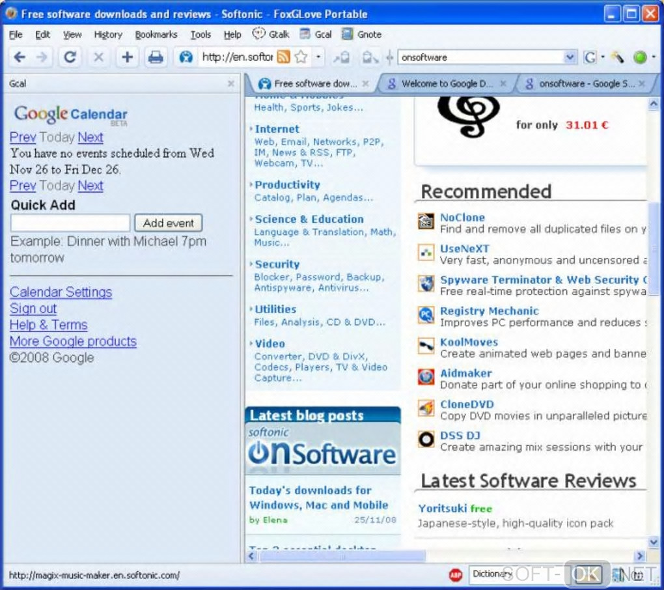This screenshot has width=664, height=590.
Task: Open the Today's downloads blog post
Action: 318,498
